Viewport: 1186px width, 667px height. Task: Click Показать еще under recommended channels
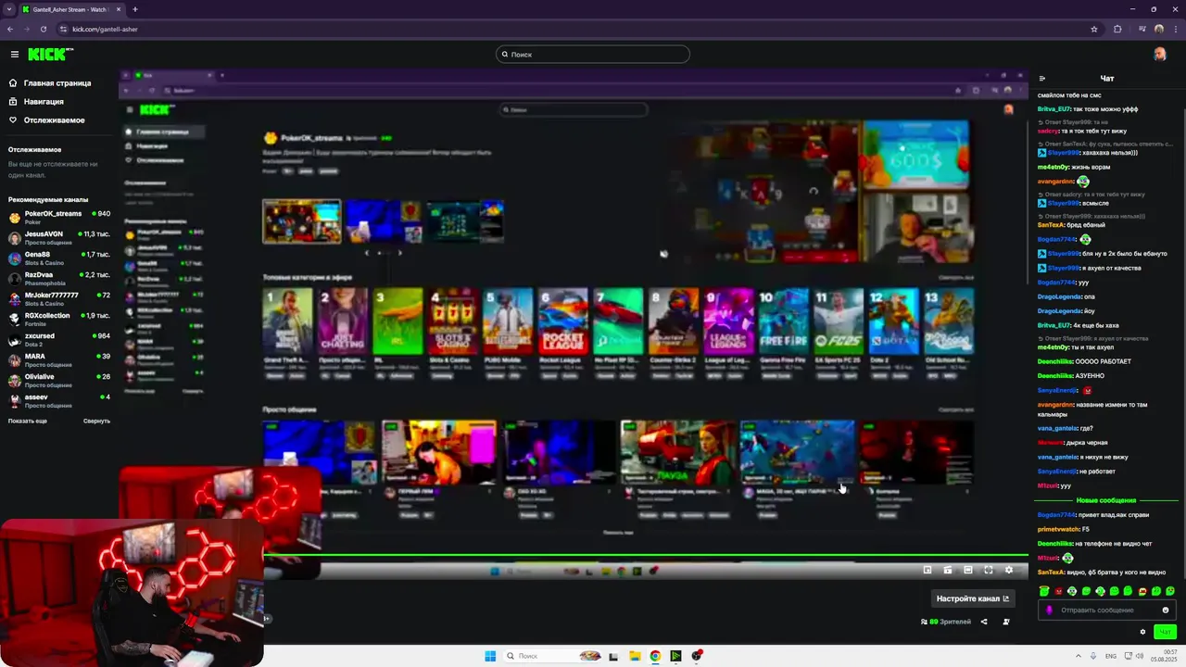[x=28, y=421]
